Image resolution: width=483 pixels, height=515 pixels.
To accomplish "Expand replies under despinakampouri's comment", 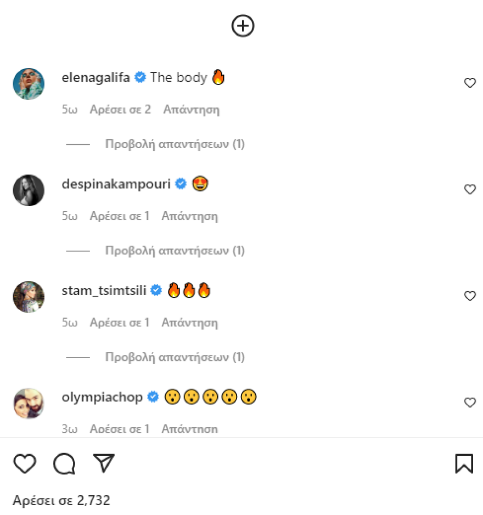I will [x=175, y=251].
